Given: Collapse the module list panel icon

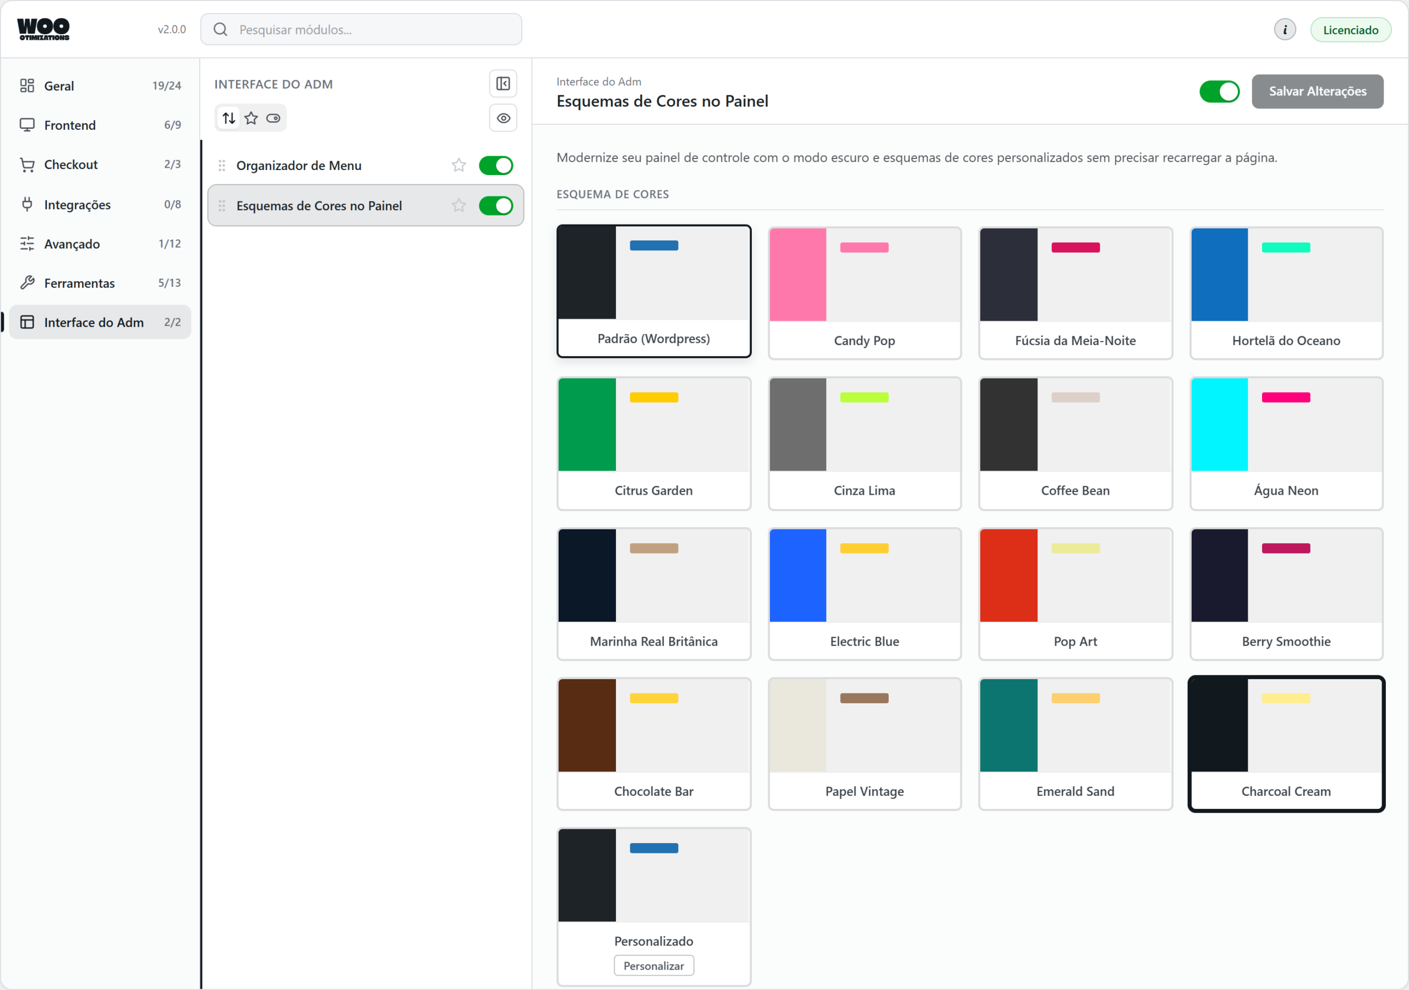Looking at the screenshot, I should click(x=503, y=84).
